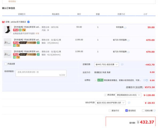Open the 省443.70元:组合优惠 store discount dropdown
The width and height of the screenshot is (160, 128).
[x=106, y=65]
